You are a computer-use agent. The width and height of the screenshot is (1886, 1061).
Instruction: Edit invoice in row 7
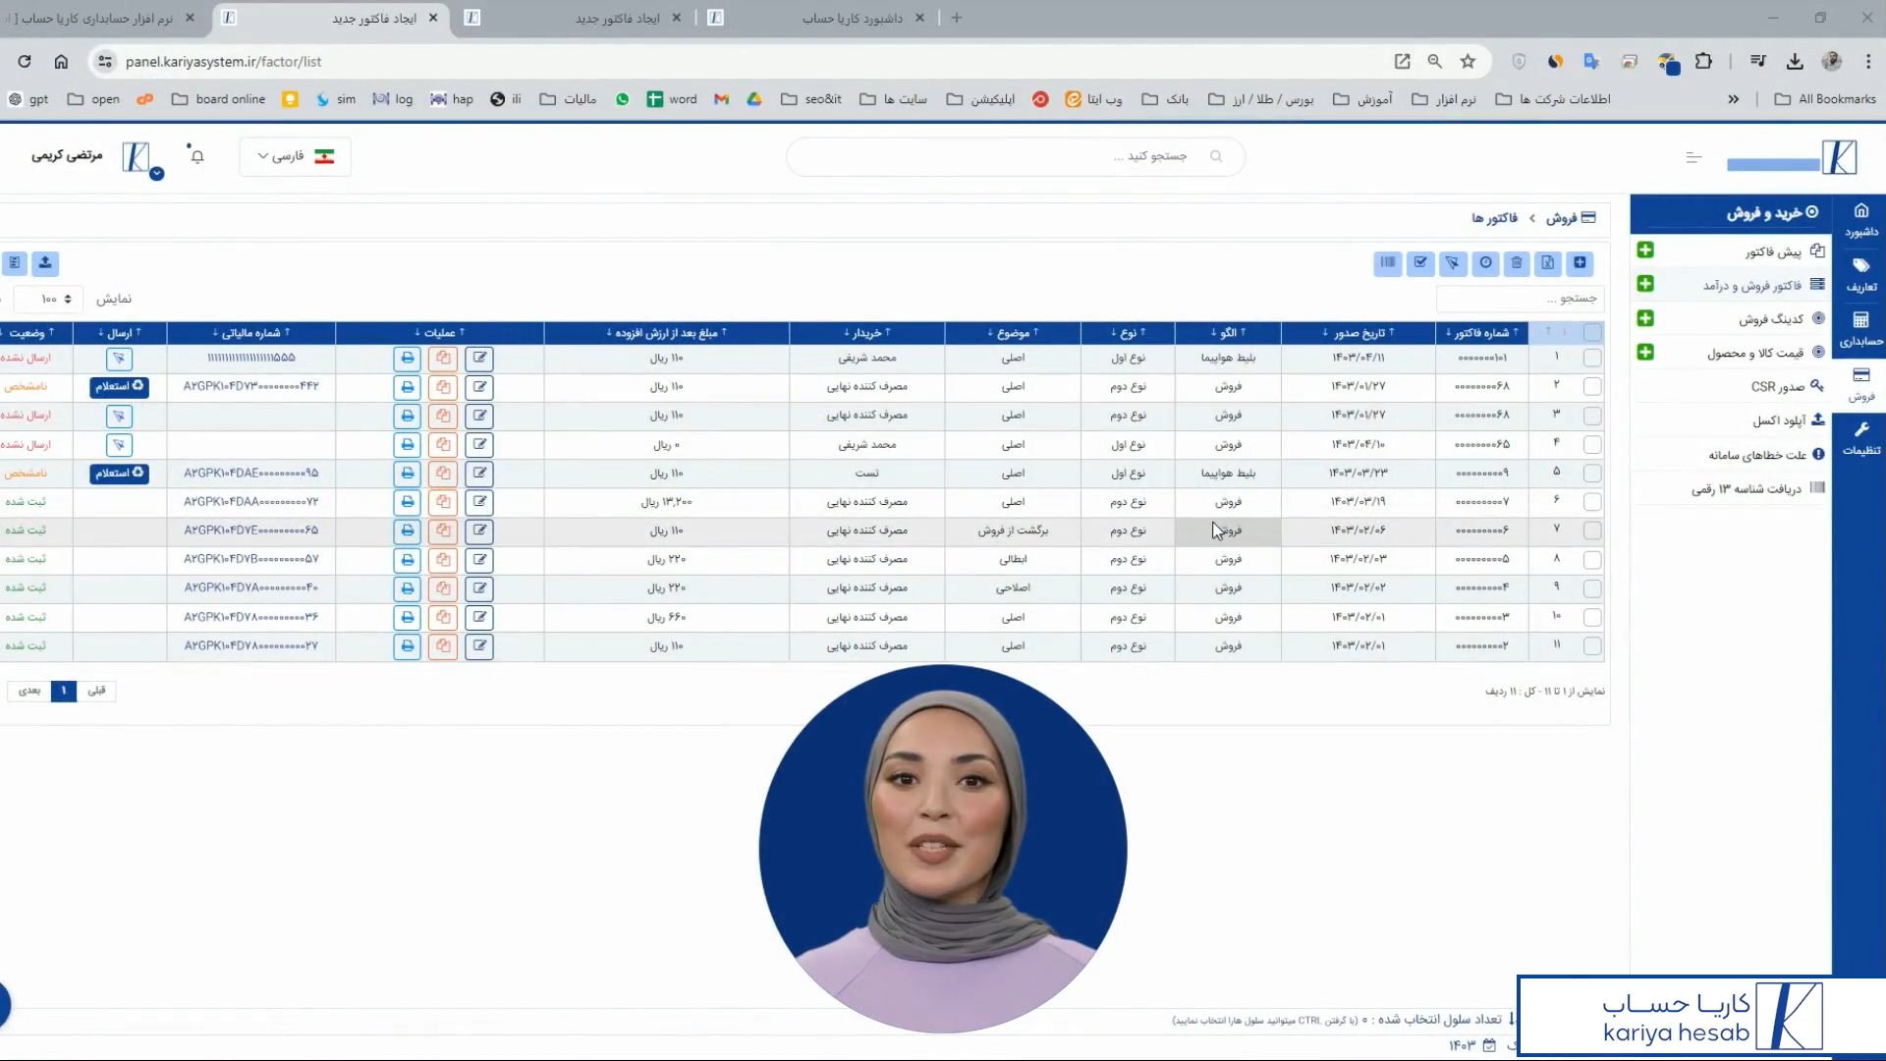click(479, 530)
